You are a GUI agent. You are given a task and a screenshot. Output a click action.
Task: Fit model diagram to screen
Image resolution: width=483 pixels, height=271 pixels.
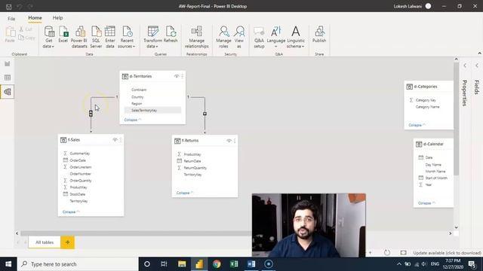(403, 253)
